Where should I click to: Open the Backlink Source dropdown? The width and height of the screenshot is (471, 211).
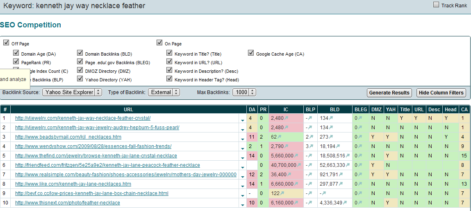point(72,92)
